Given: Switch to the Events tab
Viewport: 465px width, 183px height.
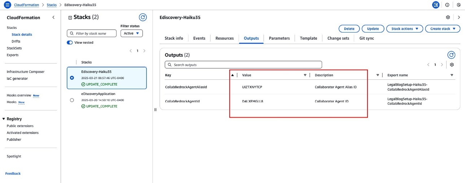Looking at the screenshot, I should click(199, 38).
